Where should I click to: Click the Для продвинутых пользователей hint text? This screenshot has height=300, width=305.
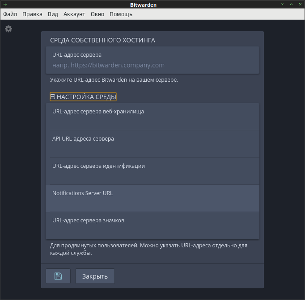click(x=148, y=249)
